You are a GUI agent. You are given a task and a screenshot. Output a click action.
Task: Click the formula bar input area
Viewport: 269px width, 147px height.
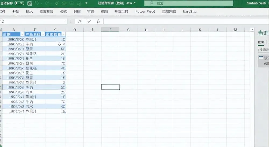[186, 21]
